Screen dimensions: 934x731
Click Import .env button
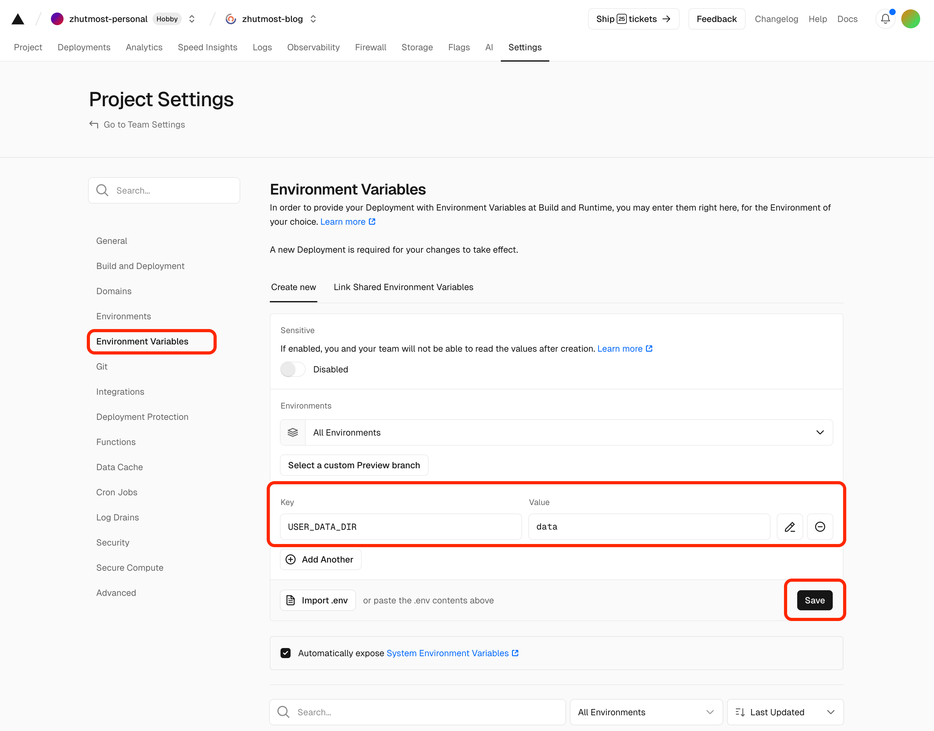[318, 600]
